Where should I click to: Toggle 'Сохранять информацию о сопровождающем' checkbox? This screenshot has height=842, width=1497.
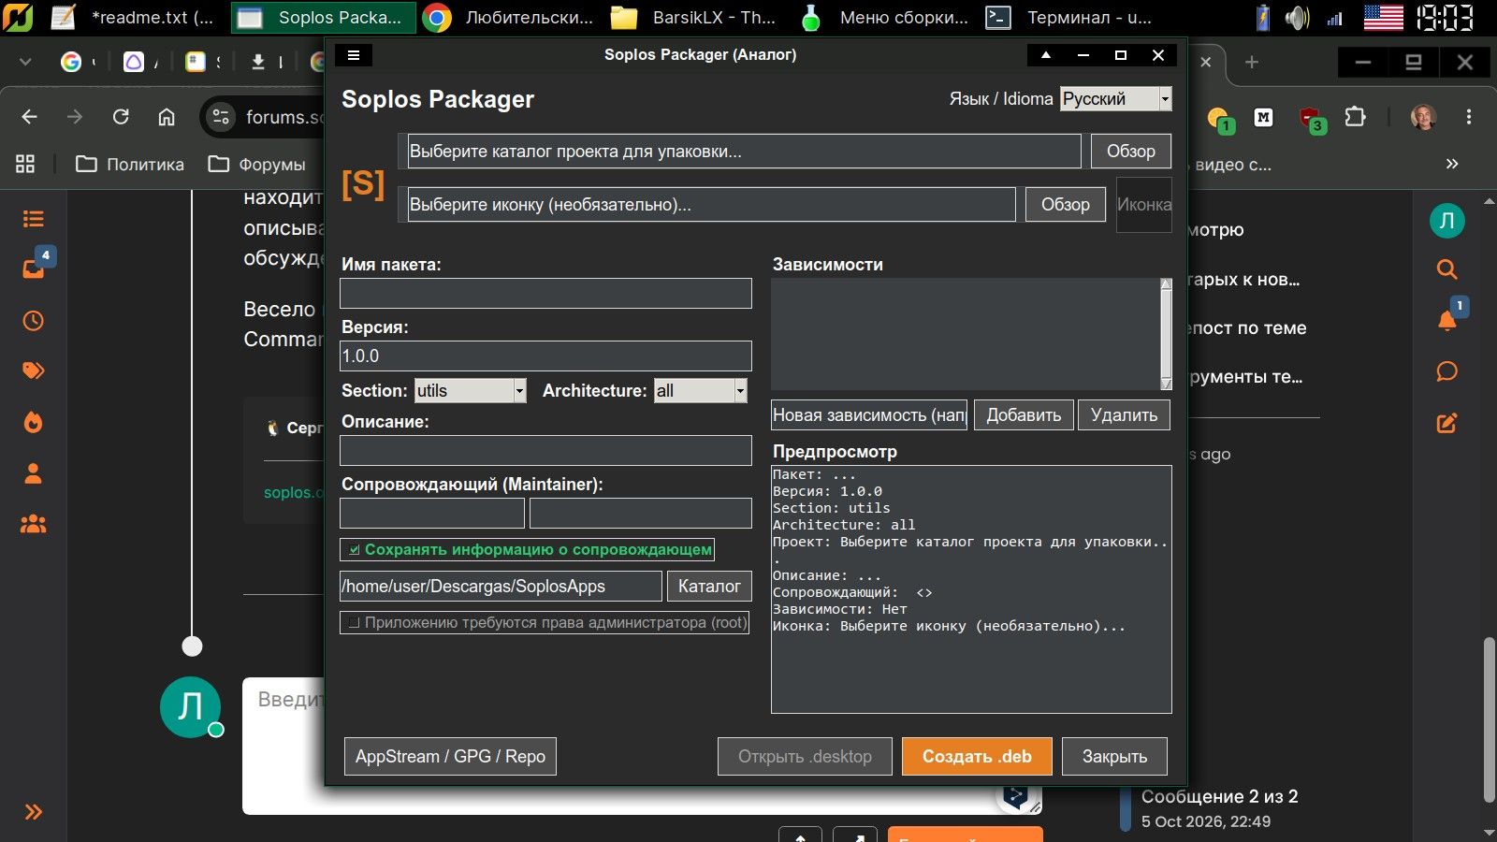(355, 550)
